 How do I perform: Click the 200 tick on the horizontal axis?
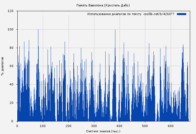(68, 126)
